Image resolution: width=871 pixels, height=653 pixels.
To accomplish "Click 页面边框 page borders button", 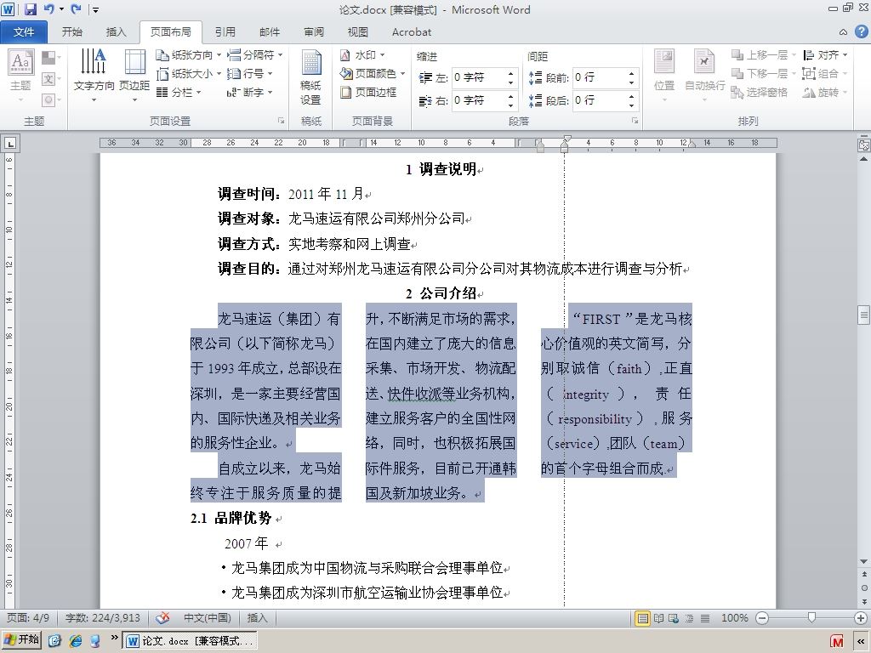I will coord(369,92).
